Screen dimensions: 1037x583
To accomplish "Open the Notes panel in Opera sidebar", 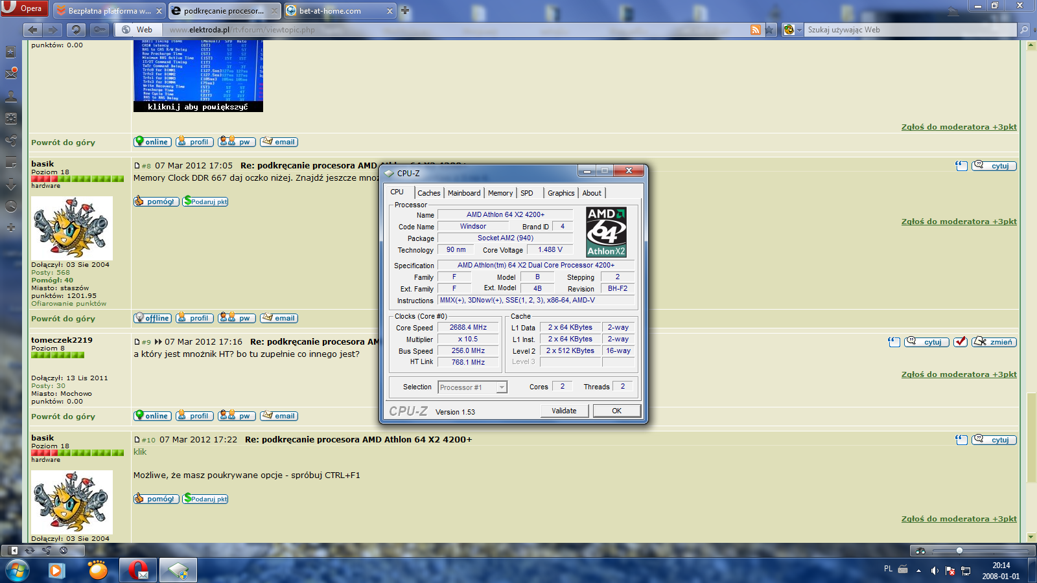I will click(x=11, y=163).
